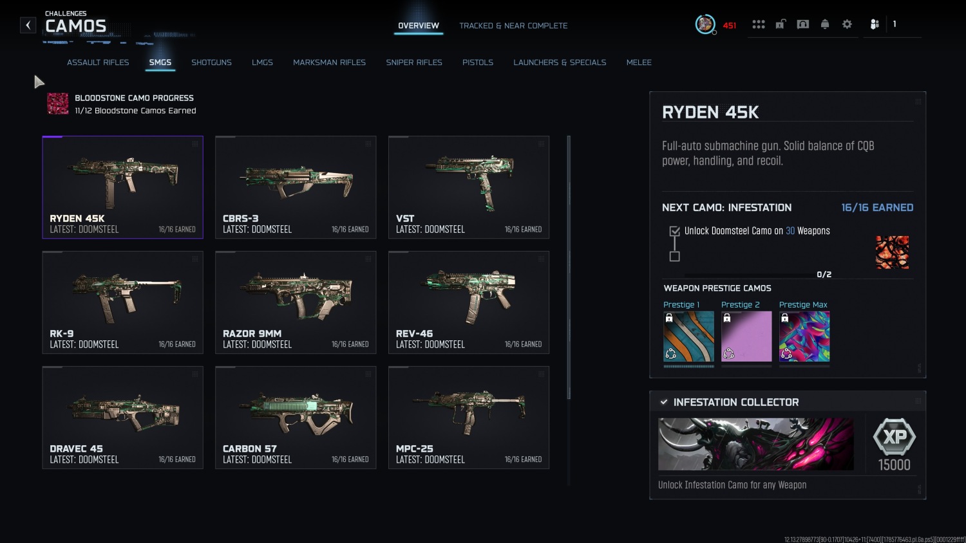Click the Infestation camo swatch icon
This screenshot has height=543, width=966.
point(892,252)
